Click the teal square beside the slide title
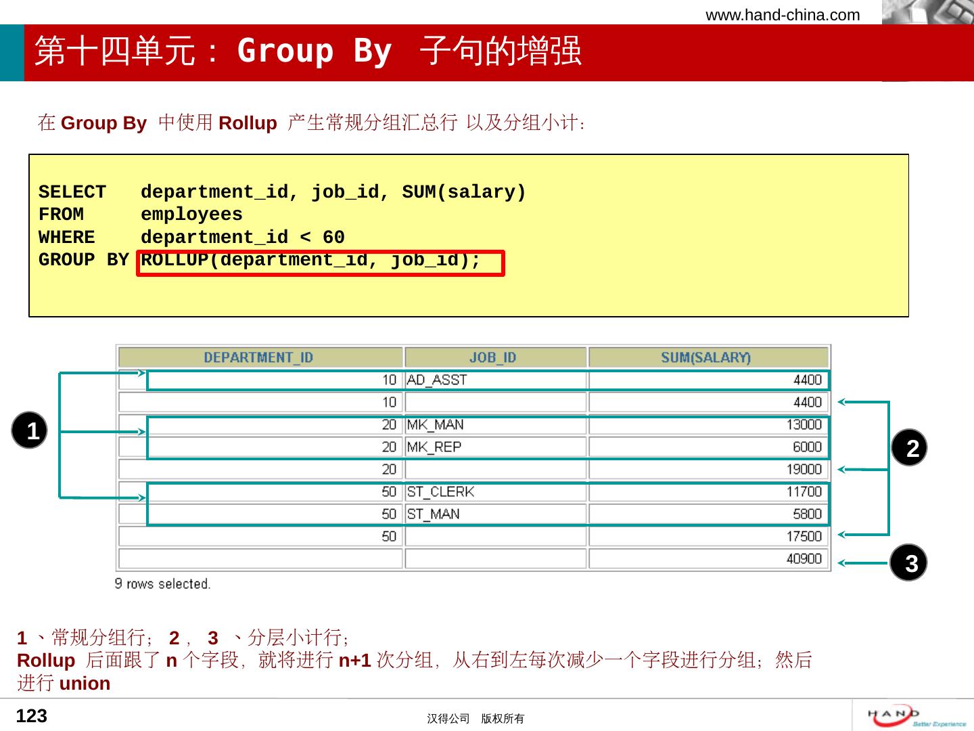Image resolution: width=974 pixels, height=731 pixels. point(11,53)
